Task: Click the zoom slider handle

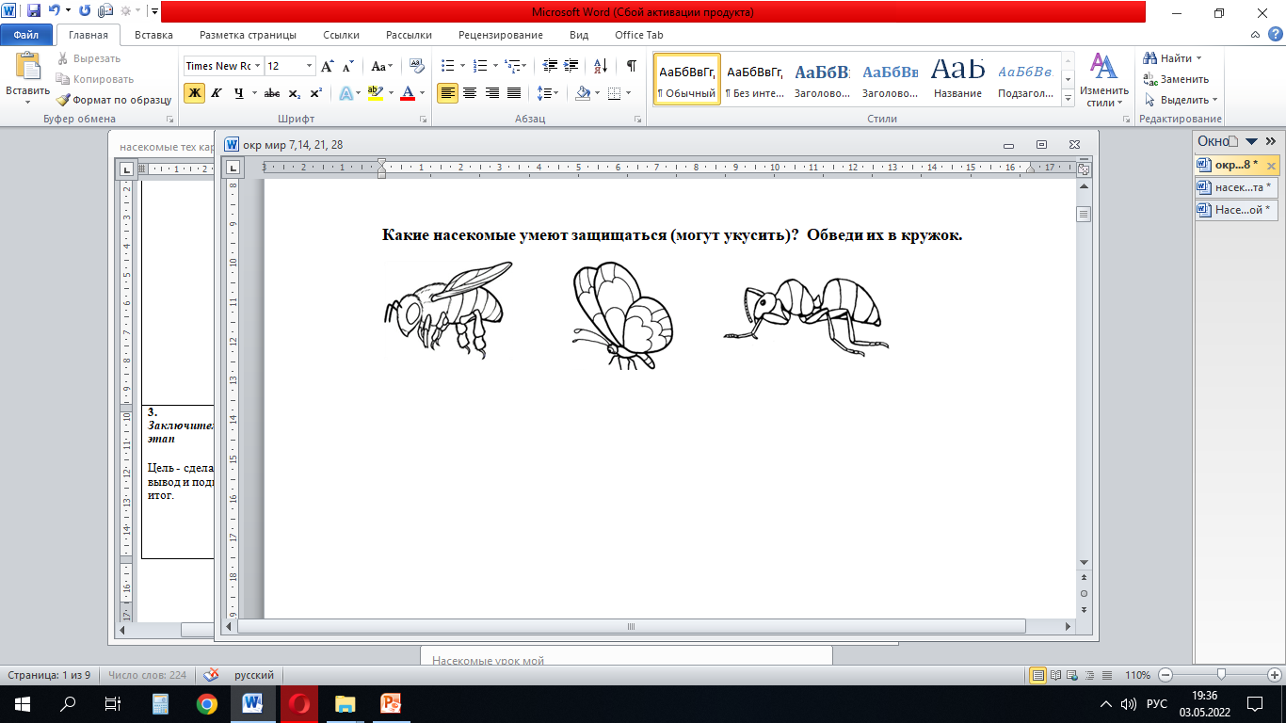Action: click(1221, 675)
